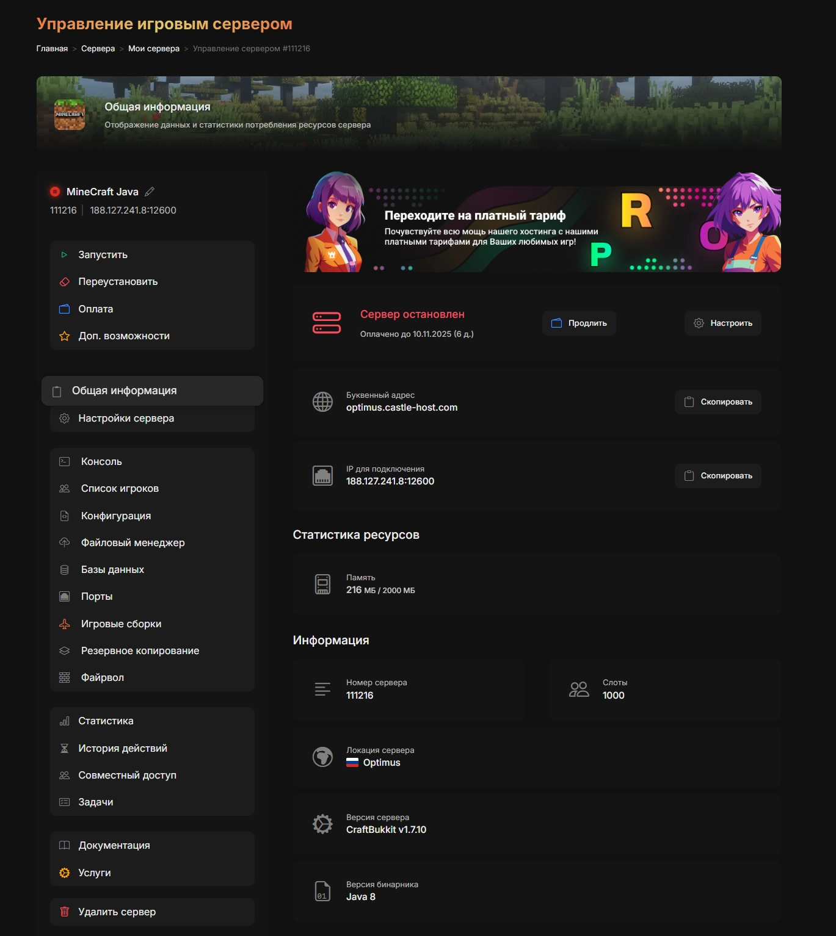The image size is (836, 936).
Task: Open the Консоль section
Action: pos(101,462)
